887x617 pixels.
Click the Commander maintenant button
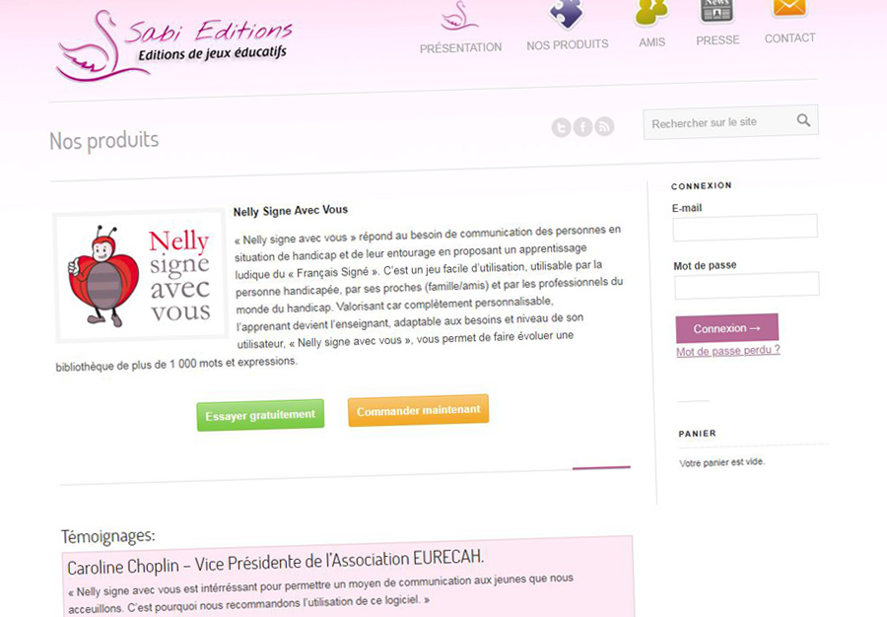pyautogui.click(x=418, y=411)
